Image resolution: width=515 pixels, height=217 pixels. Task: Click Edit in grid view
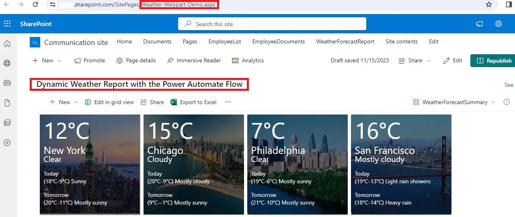click(109, 102)
